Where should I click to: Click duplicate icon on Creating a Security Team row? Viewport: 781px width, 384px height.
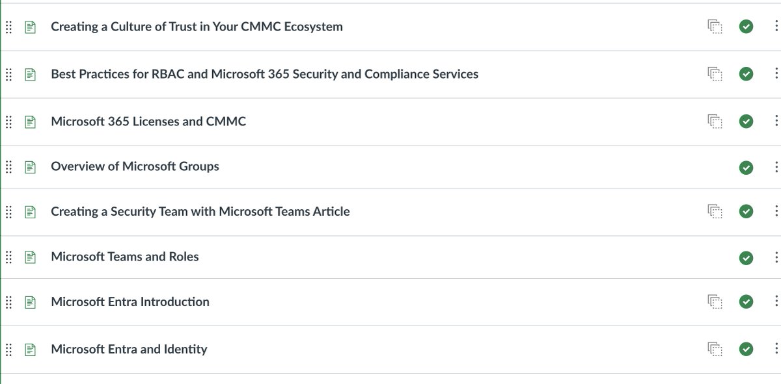tap(715, 211)
